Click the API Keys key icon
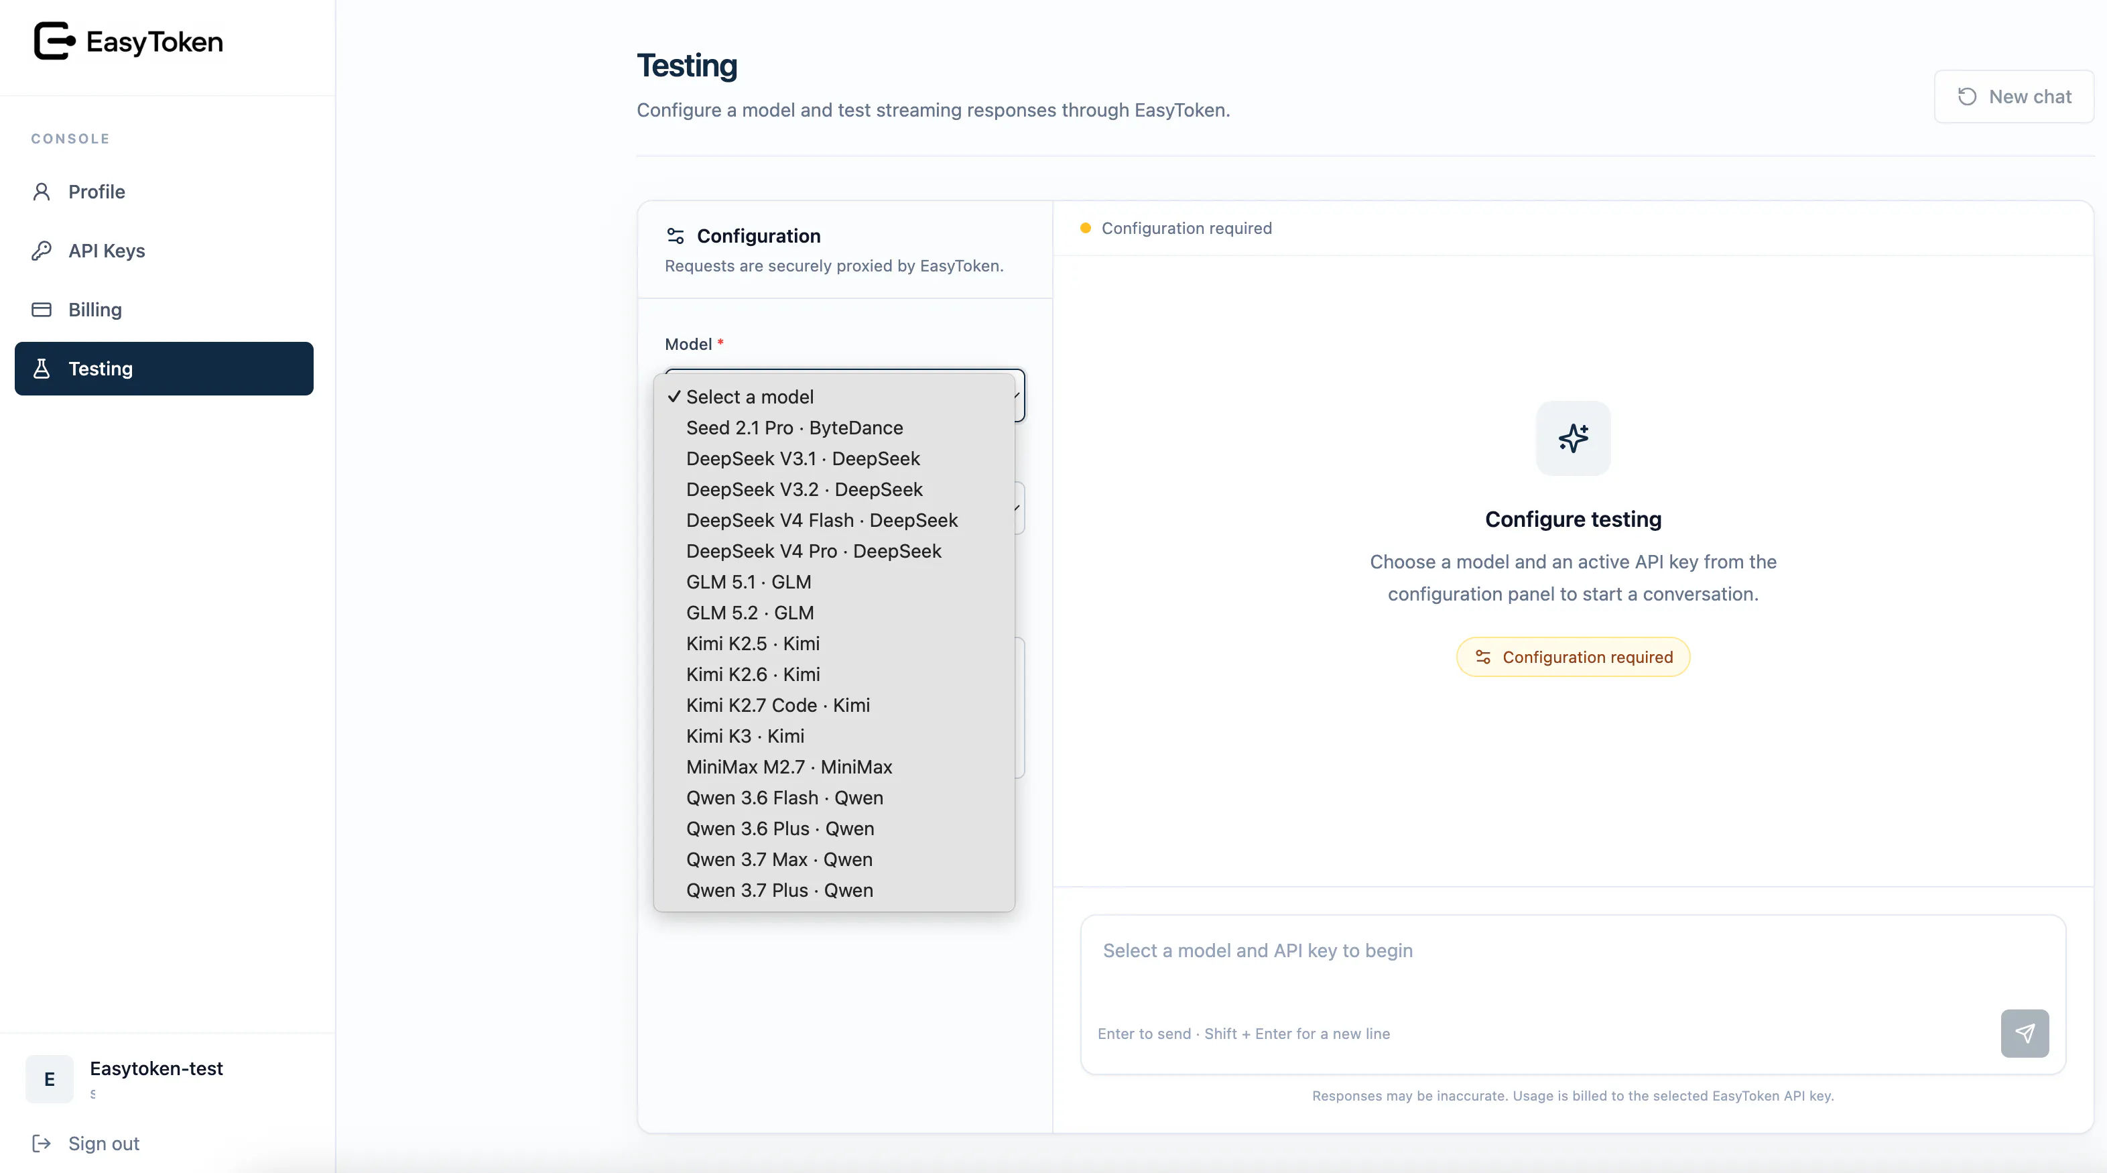 coord(41,250)
